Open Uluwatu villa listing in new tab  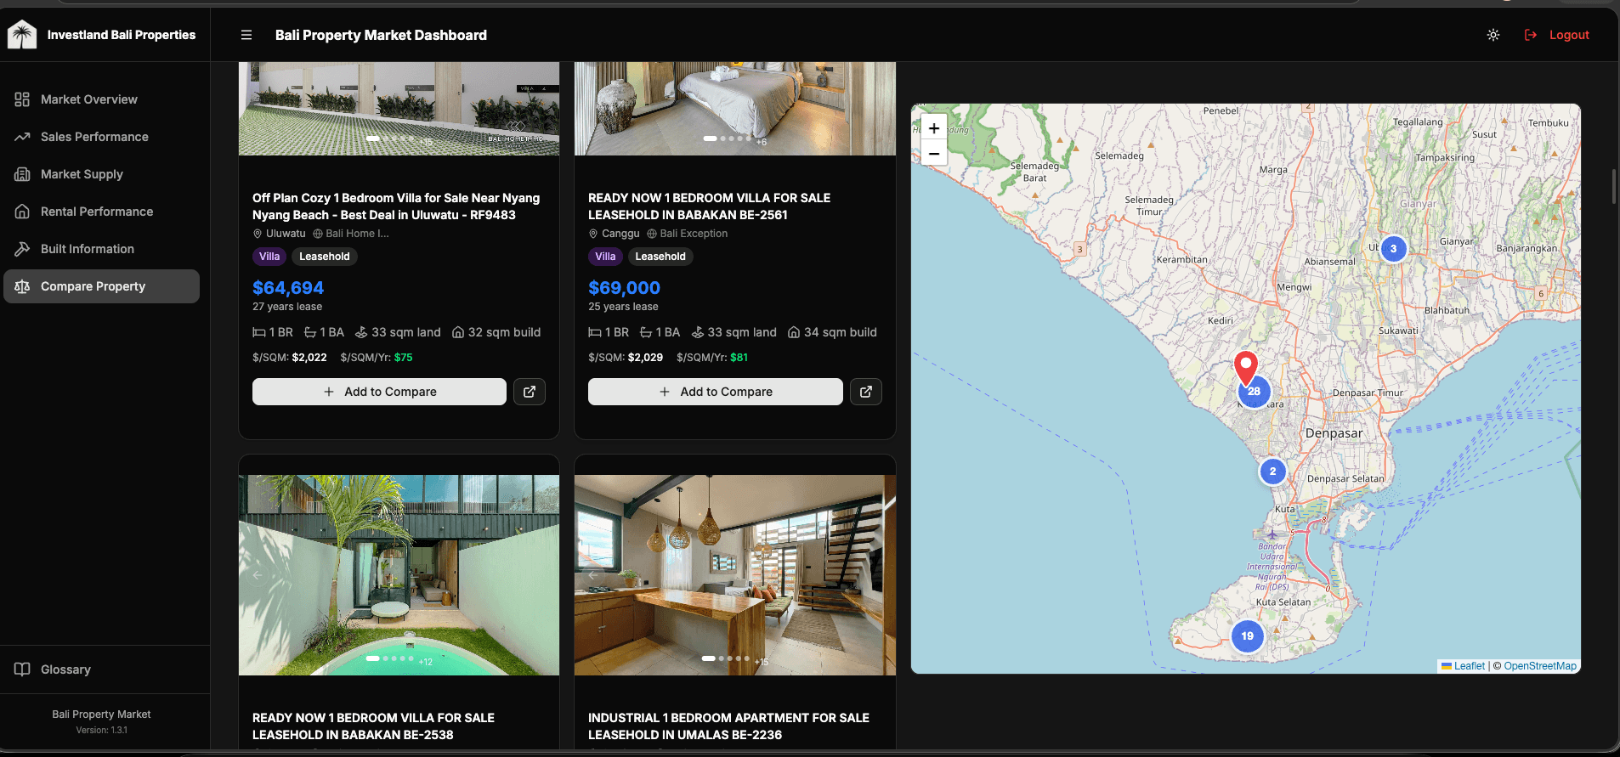(529, 392)
